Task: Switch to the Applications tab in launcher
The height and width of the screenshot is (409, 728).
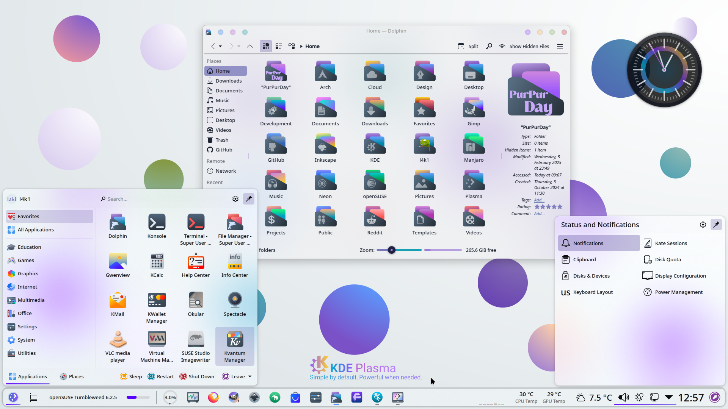Action: click(x=28, y=376)
